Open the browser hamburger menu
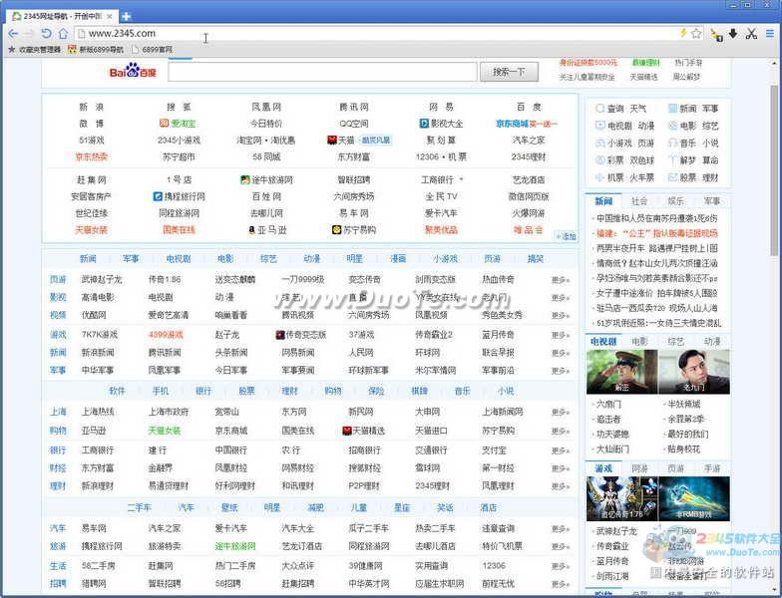This screenshot has width=782, height=598. [x=770, y=34]
